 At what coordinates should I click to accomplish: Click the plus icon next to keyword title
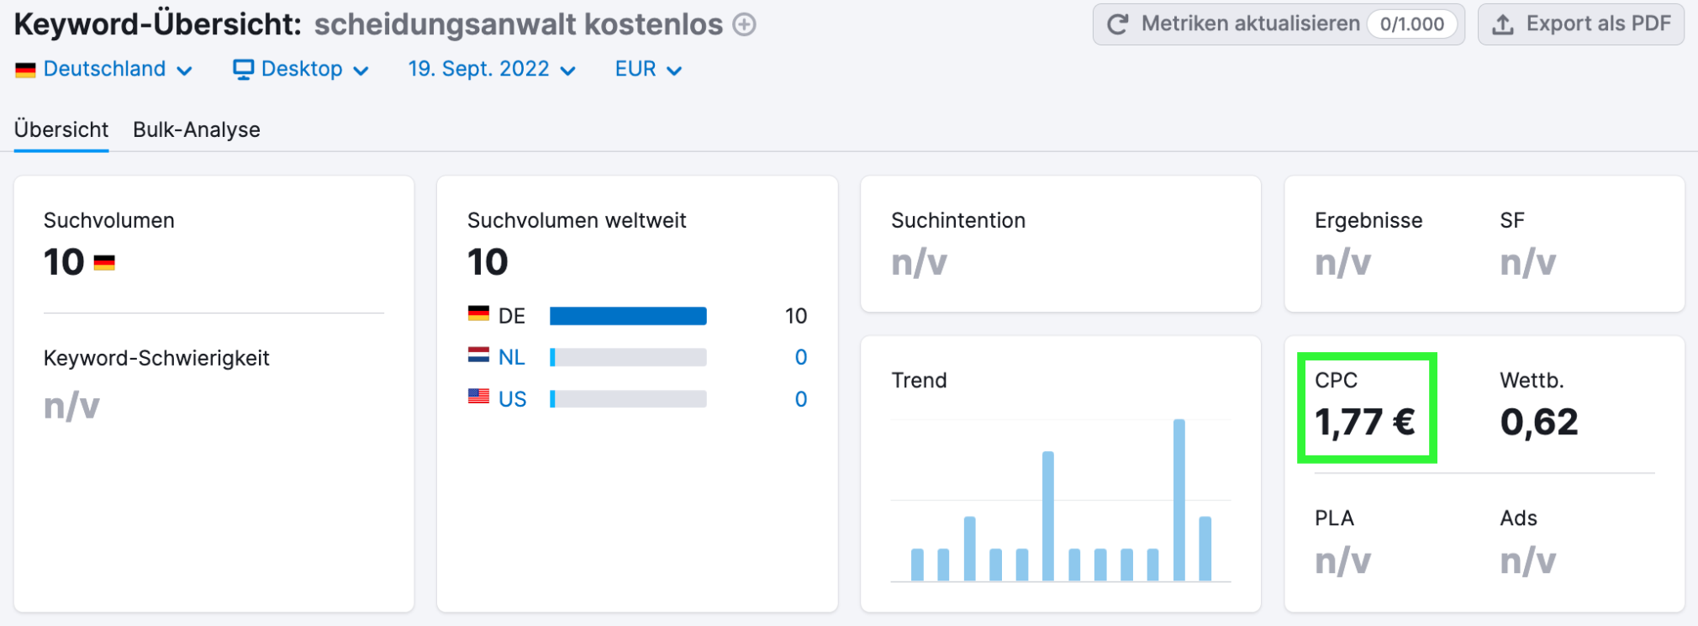pyautogui.click(x=744, y=25)
